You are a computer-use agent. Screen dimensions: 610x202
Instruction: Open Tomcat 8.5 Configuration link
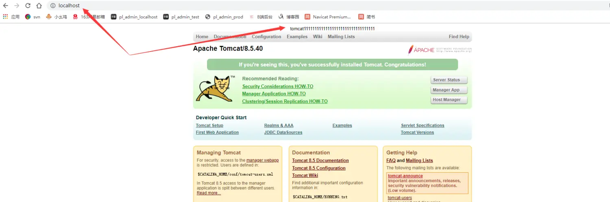(x=319, y=168)
